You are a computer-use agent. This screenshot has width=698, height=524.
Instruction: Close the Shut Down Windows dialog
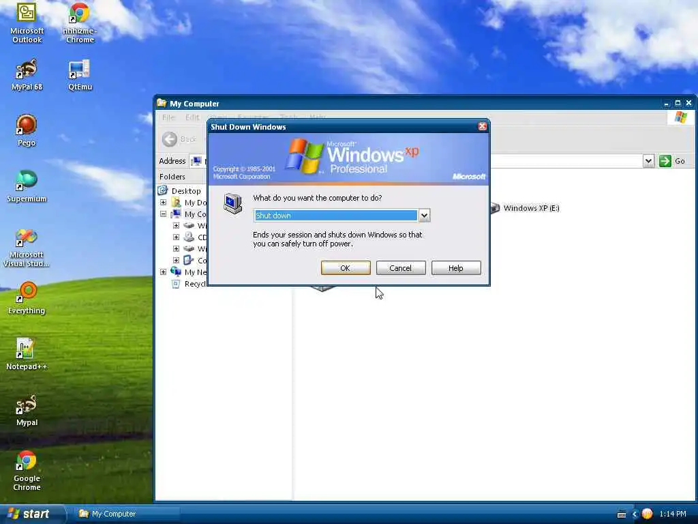coord(482,126)
